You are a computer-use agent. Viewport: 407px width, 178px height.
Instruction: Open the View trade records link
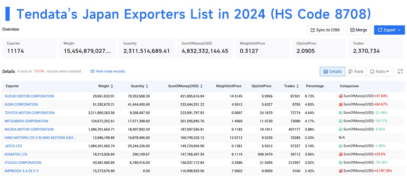[x=110, y=71]
